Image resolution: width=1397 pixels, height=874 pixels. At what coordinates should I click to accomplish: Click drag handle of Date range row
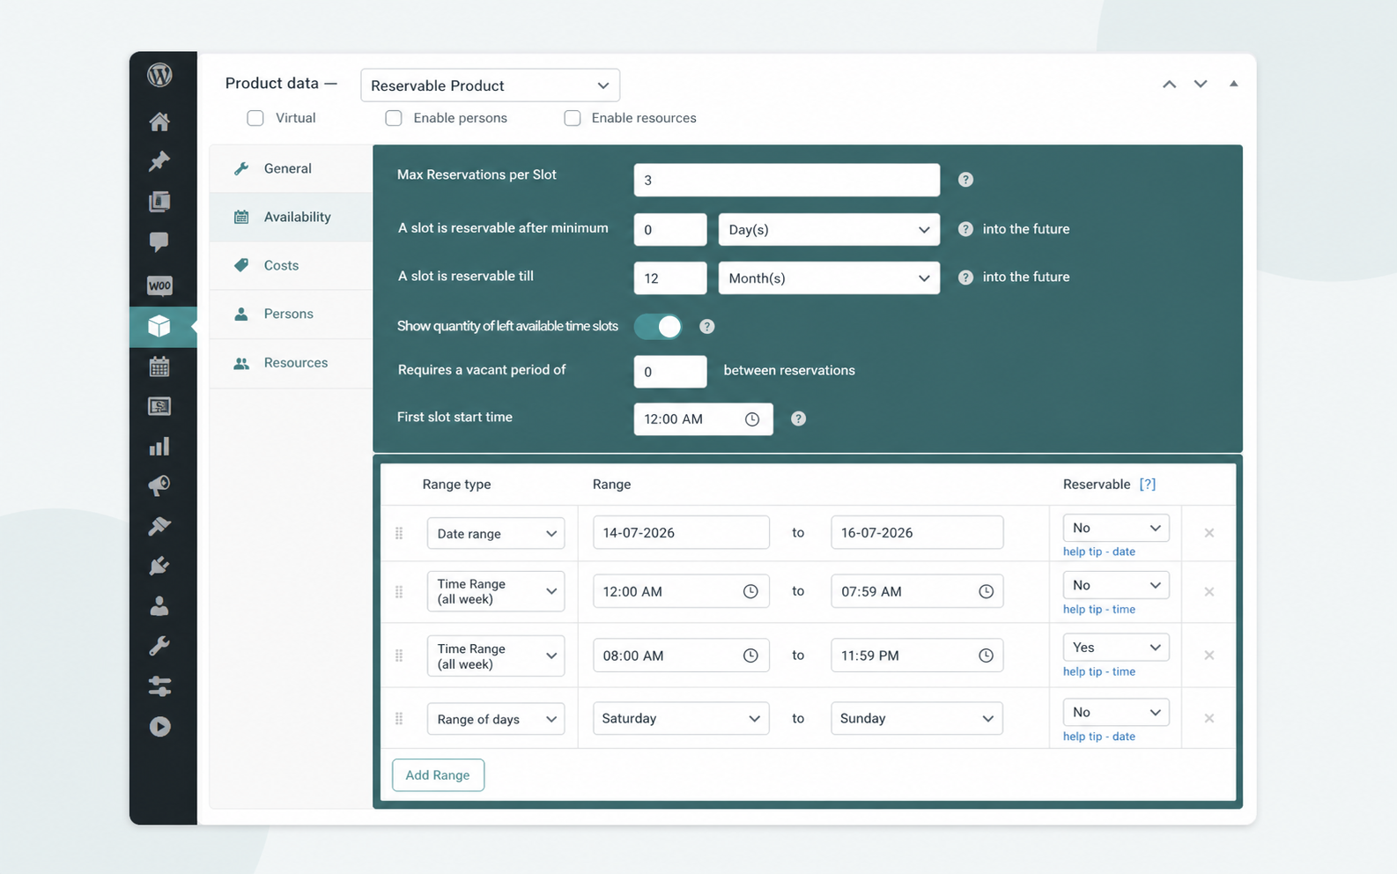point(399,533)
